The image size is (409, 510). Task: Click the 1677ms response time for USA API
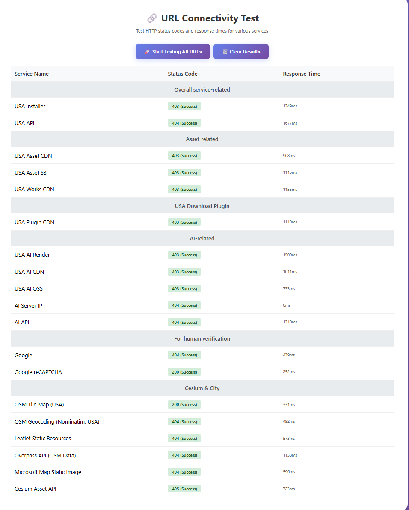click(290, 123)
